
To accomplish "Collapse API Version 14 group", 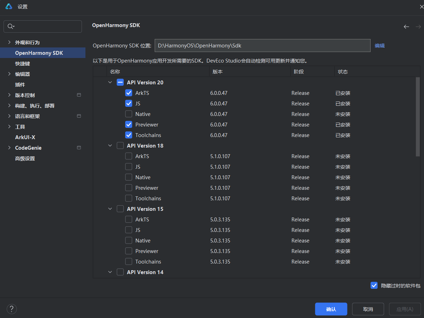I will click(x=110, y=272).
